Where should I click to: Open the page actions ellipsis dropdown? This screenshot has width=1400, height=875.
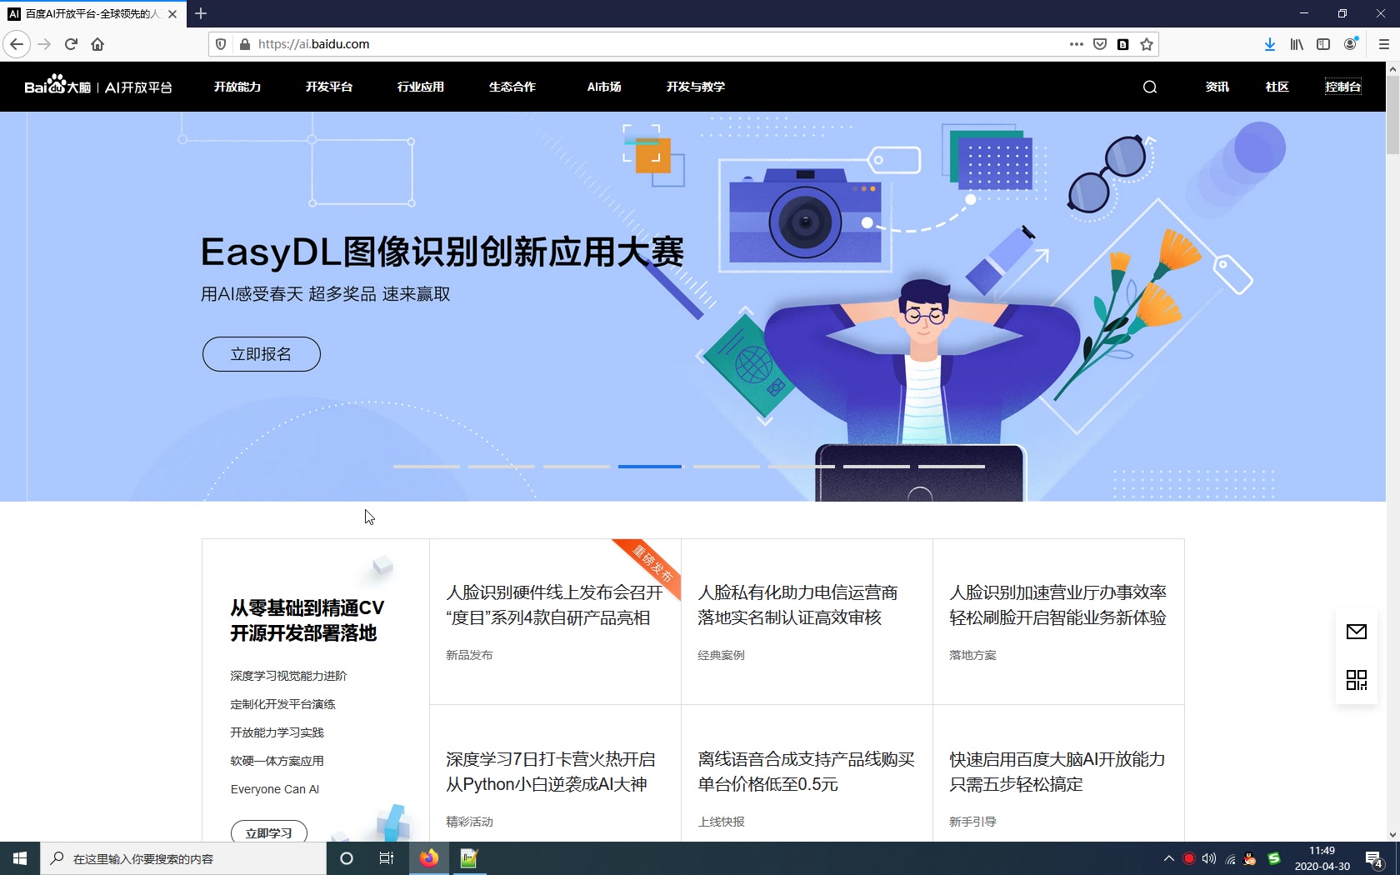click(x=1076, y=44)
